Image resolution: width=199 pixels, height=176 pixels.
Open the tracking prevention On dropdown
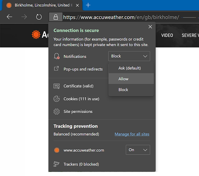[138, 150]
